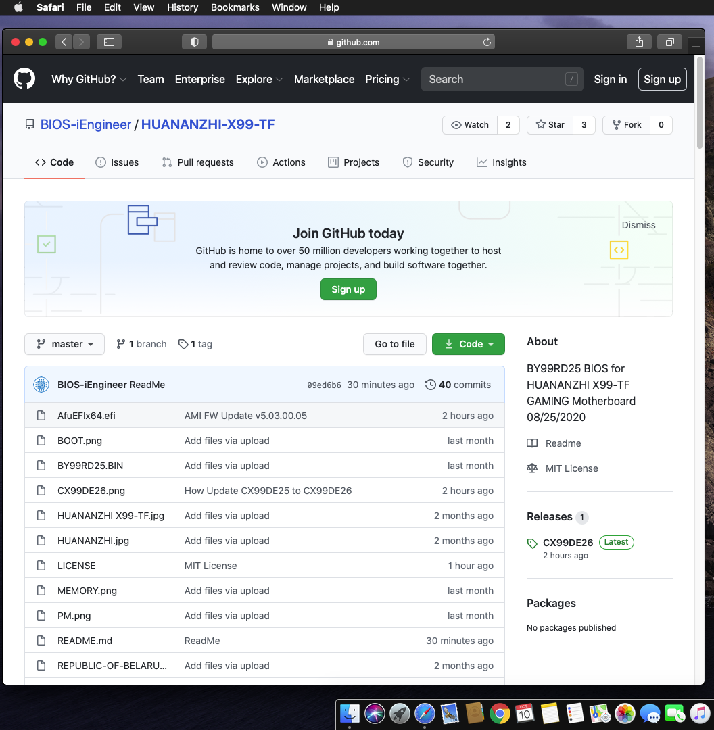Open the green Code download dropdown

pos(469,344)
